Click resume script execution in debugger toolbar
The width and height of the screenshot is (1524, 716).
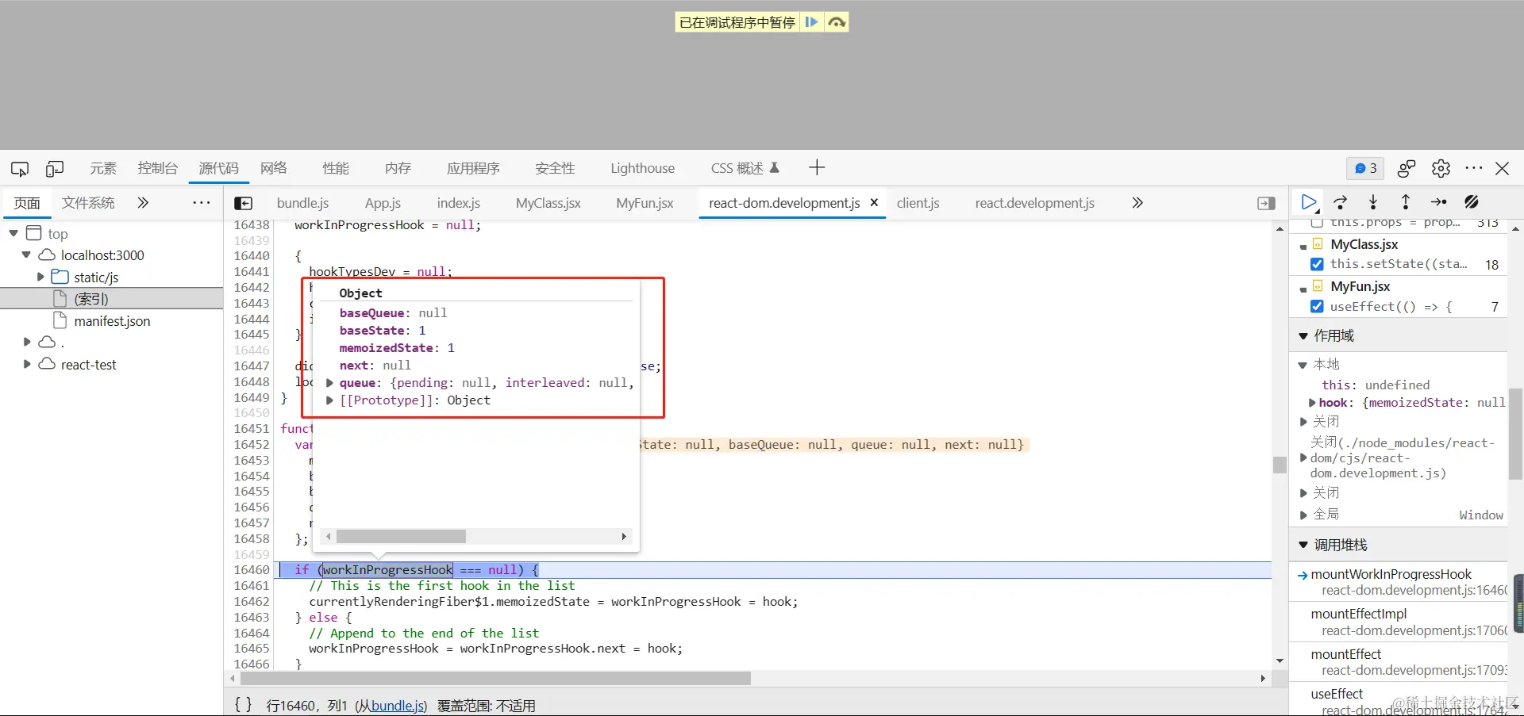coord(1309,202)
